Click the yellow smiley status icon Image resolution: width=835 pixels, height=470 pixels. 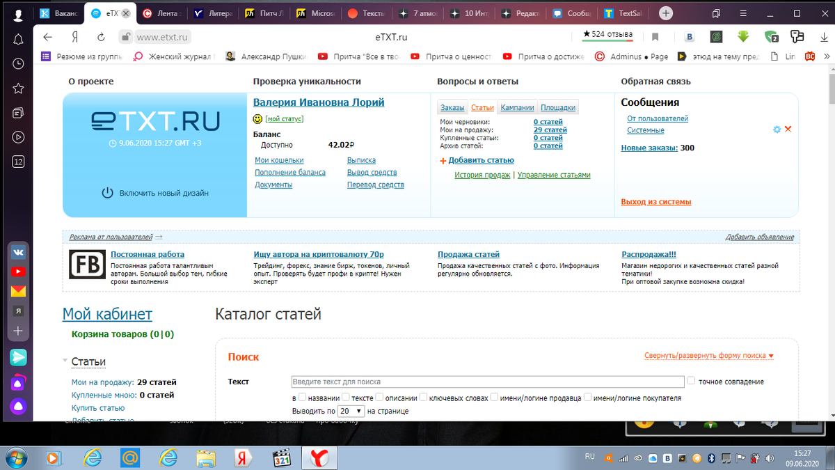pos(258,119)
